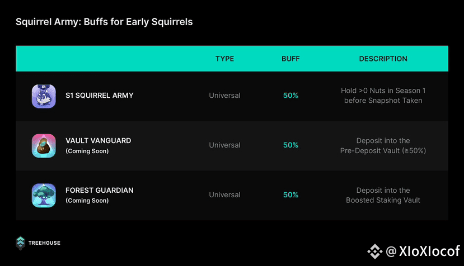The image size is (464, 266).
Task: Click the Hold >0 Nuts description text
Action: 383,96
